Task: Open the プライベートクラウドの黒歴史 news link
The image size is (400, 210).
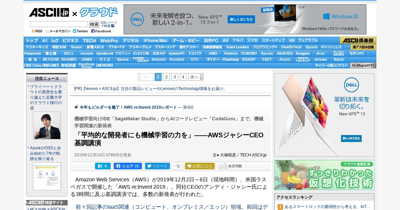Action: point(46,97)
